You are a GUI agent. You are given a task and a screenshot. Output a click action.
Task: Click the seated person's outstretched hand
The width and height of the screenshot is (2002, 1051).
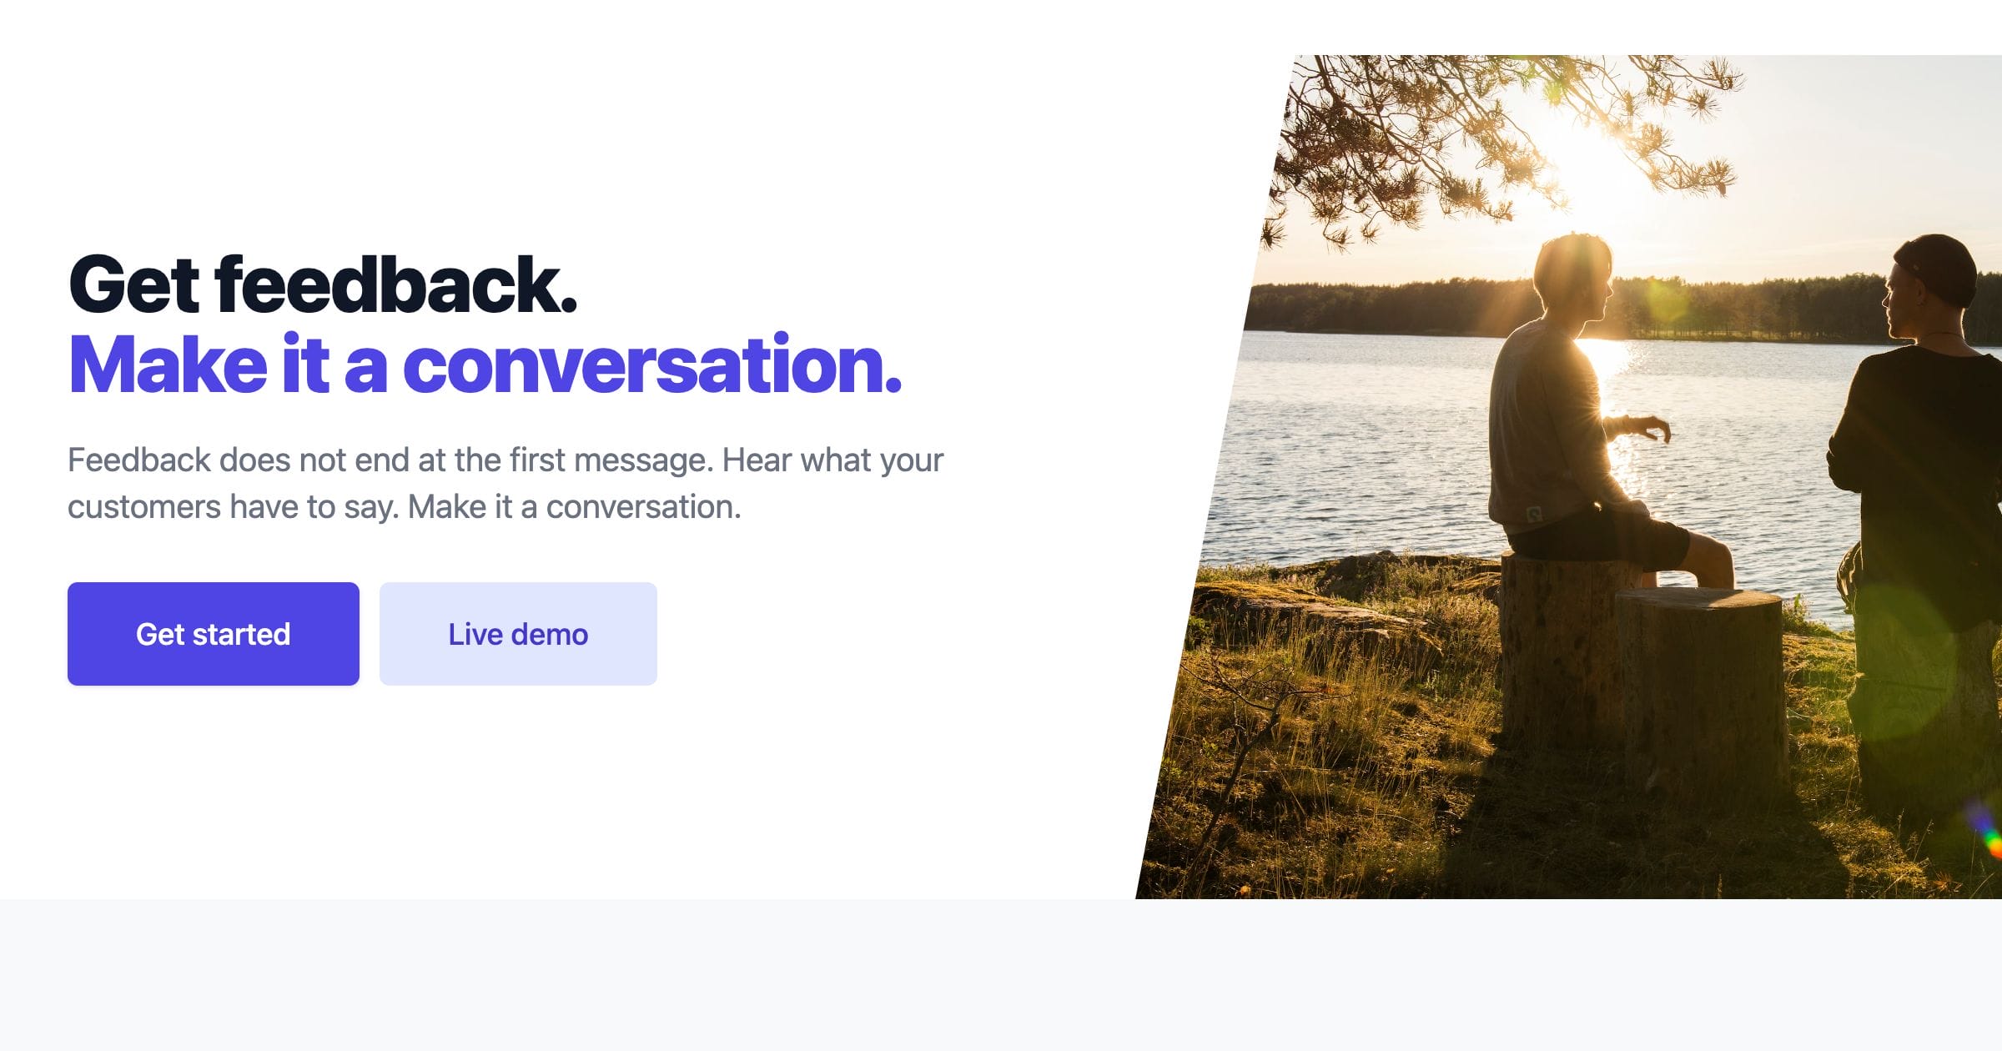click(x=1647, y=428)
